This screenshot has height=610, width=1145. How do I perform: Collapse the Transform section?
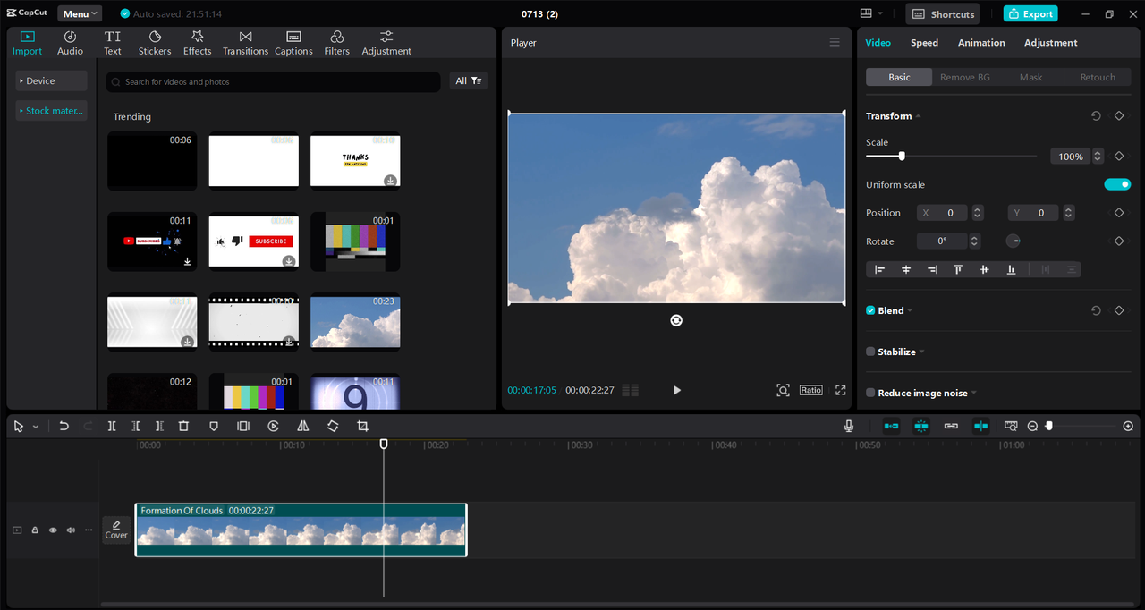coord(918,116)
